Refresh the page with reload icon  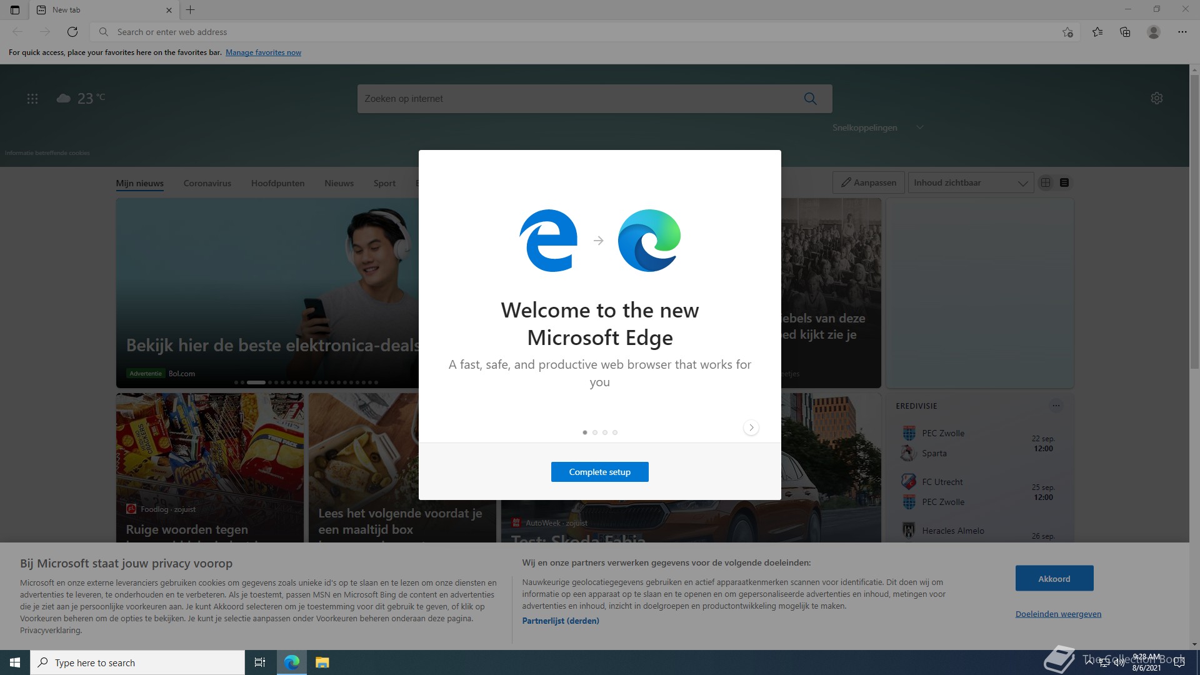tap(72, 32)
